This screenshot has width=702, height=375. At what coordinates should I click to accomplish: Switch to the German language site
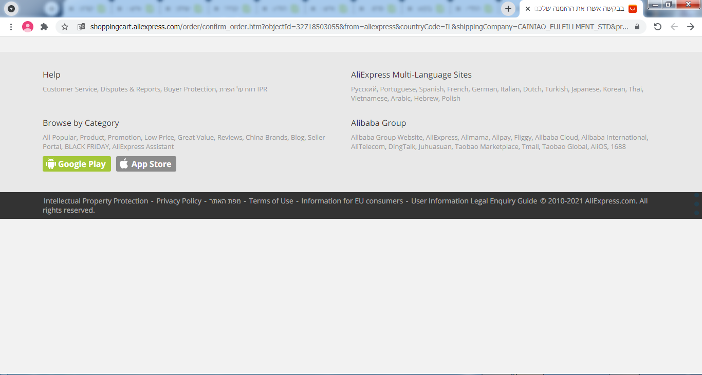[485, 89]
